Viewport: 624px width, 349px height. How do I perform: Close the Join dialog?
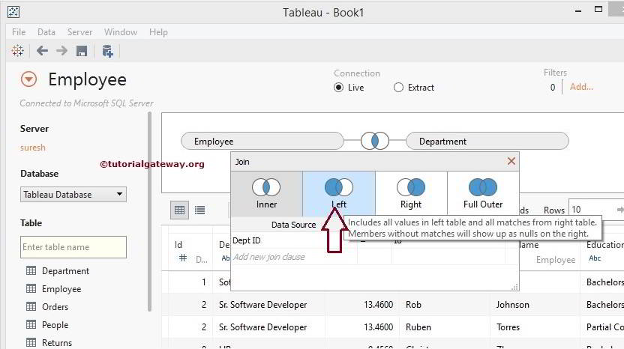(511, 161)
